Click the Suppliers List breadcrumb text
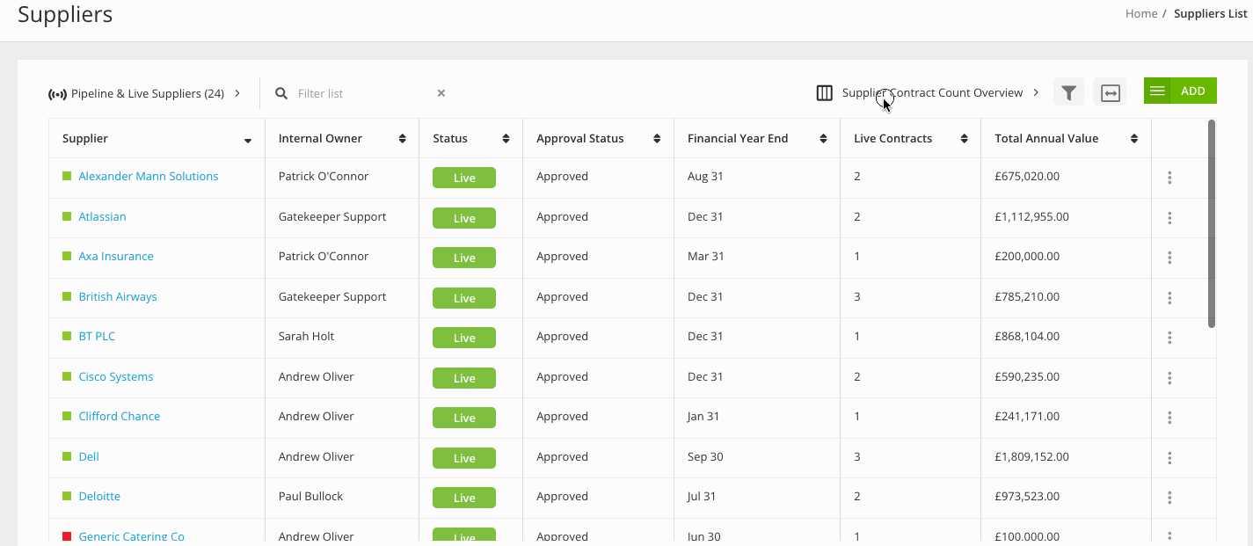The image size is (1253, 546). [x=1210, y=13]
